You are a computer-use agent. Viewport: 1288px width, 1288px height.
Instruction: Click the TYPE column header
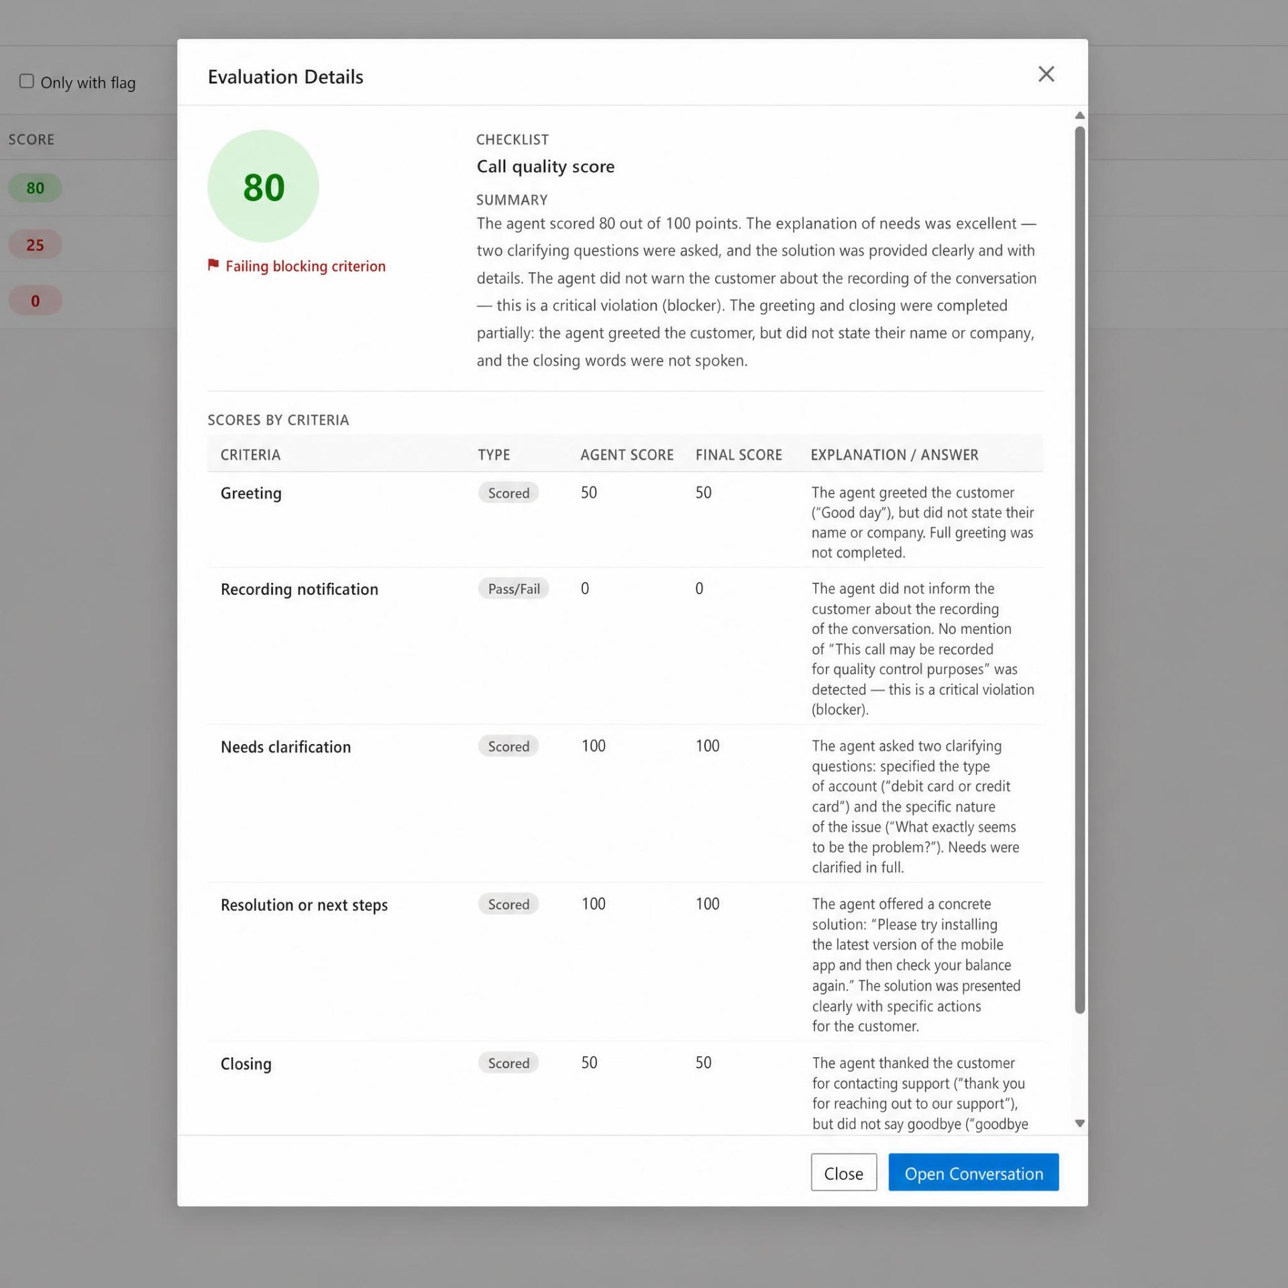point(494,455)
